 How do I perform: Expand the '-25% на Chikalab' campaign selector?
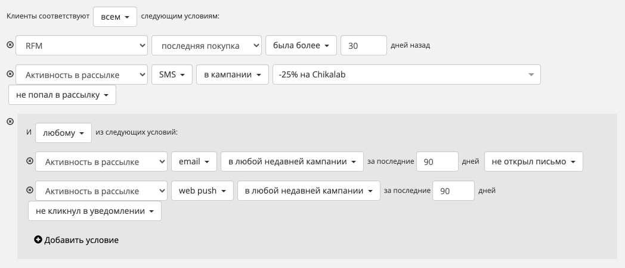[406, 74]
